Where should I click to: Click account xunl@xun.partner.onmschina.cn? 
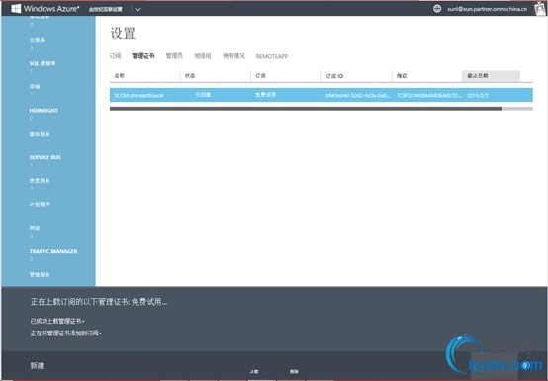pyautogui.click(x=488, y=9)
